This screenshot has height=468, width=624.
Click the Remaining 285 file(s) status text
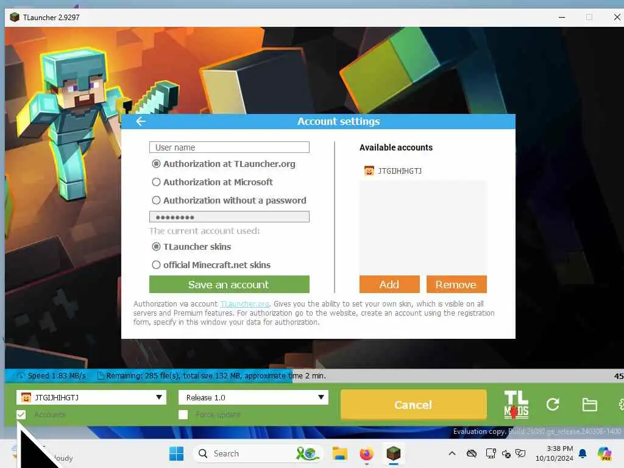216,375
